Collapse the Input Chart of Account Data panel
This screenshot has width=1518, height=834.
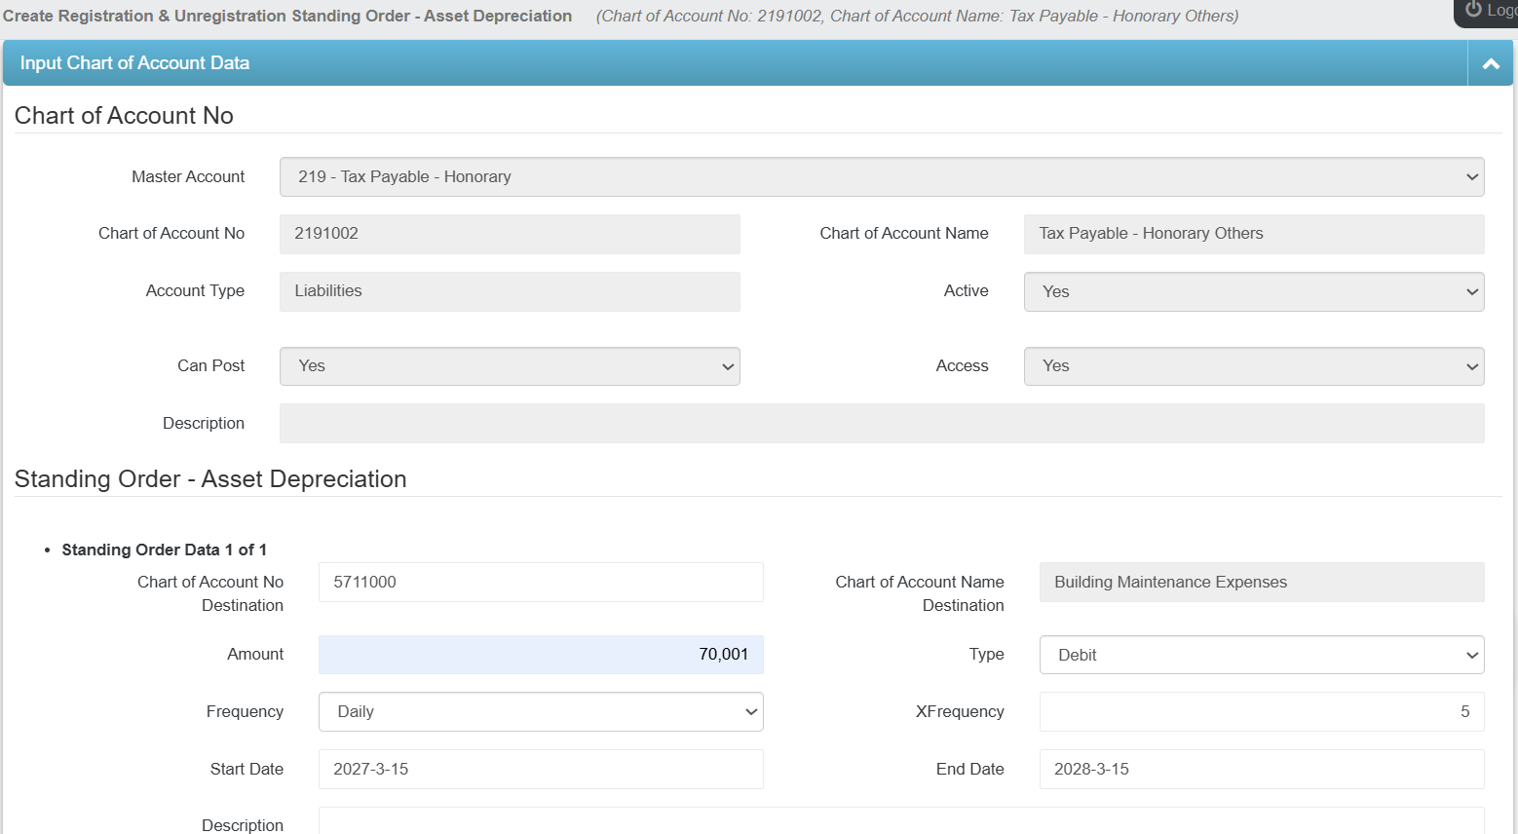click(x=1490, y=63)
